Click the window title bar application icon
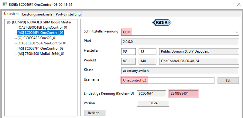The height and width of the screenshot is (118, 243). click(5, 5)
